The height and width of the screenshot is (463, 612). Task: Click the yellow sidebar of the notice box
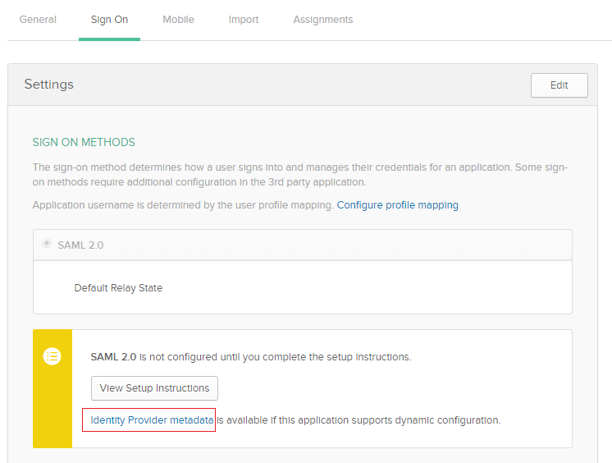[x=53, y=388]
